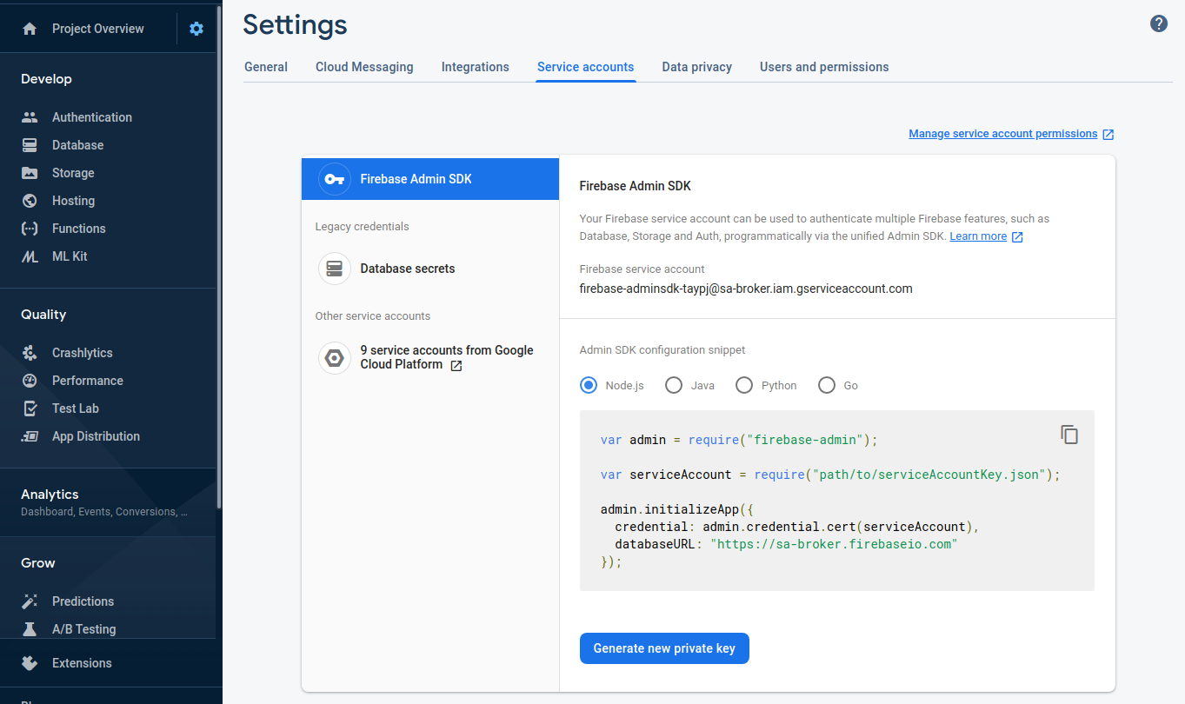Click the Performance gauge icon
Screen dimensions: 1185x704
30,381
